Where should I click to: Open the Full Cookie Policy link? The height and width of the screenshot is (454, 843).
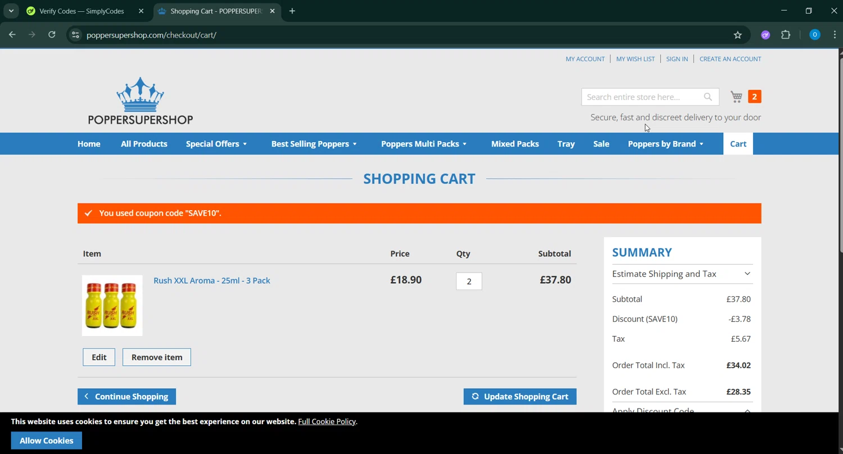(327, 421)
